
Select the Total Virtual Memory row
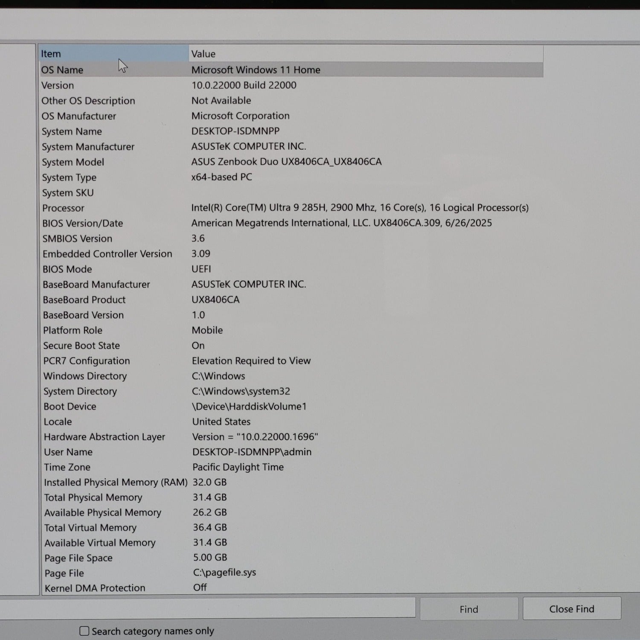pyautogui.click(x=90, y=528)
